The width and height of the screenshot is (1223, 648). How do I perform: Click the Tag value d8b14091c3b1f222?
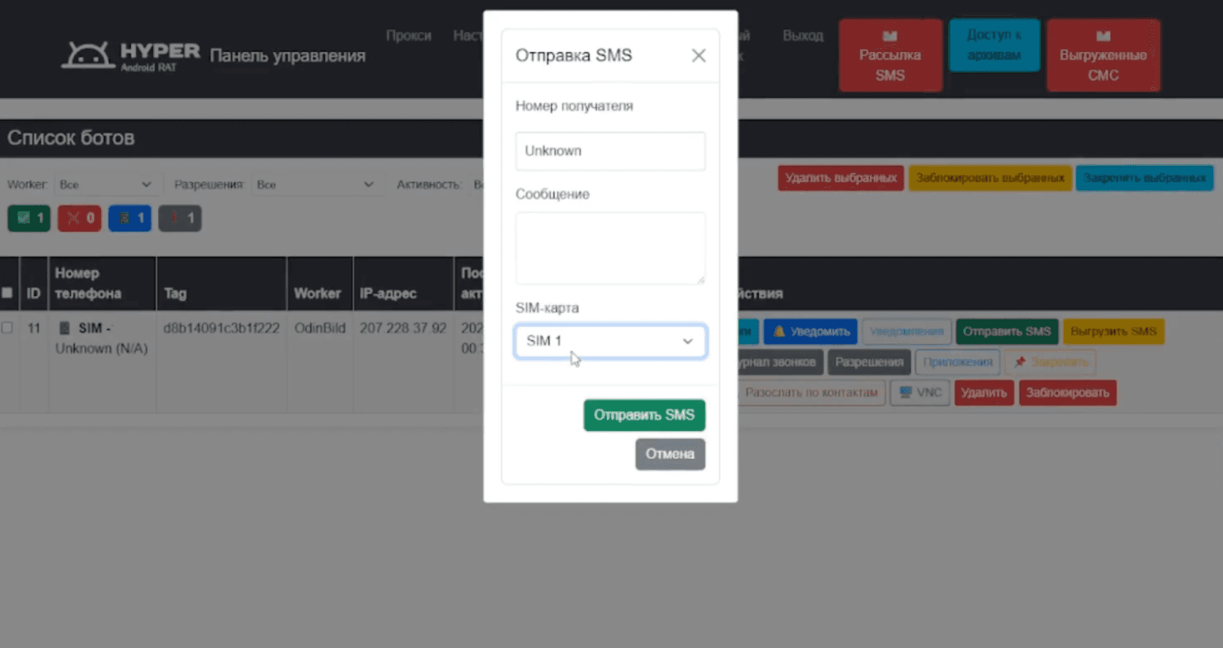click(x=221, y=328)
